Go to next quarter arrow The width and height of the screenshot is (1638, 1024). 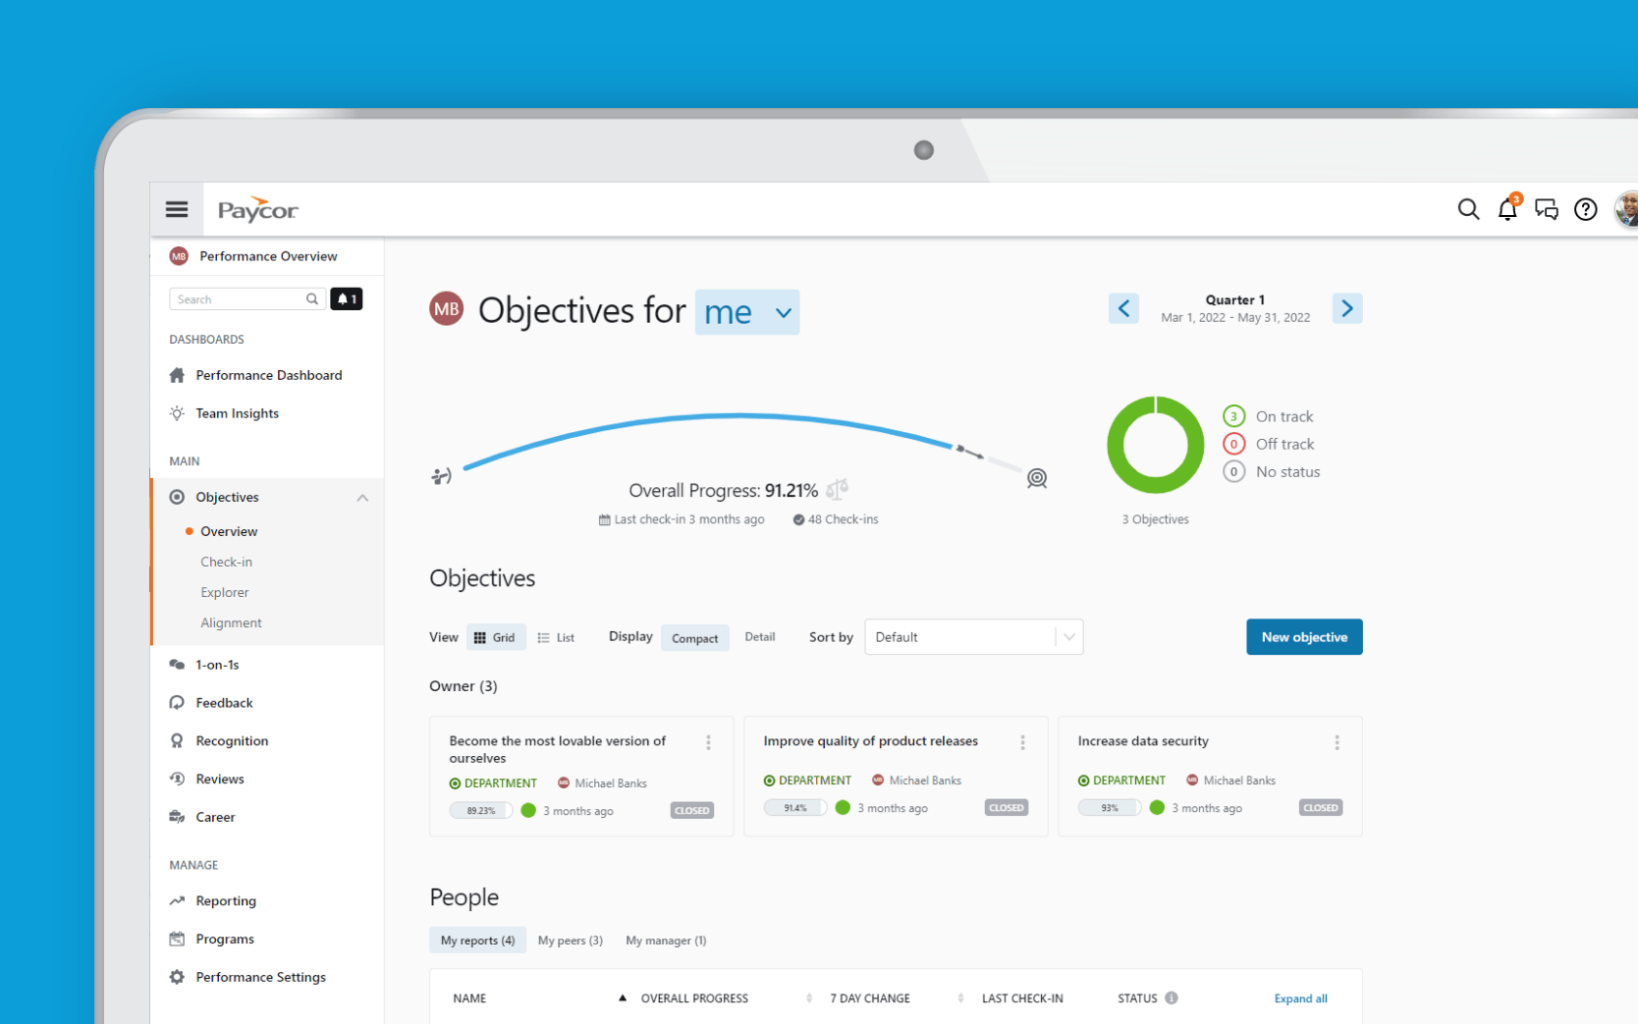pyautogui.click(x=1347, y=308)
